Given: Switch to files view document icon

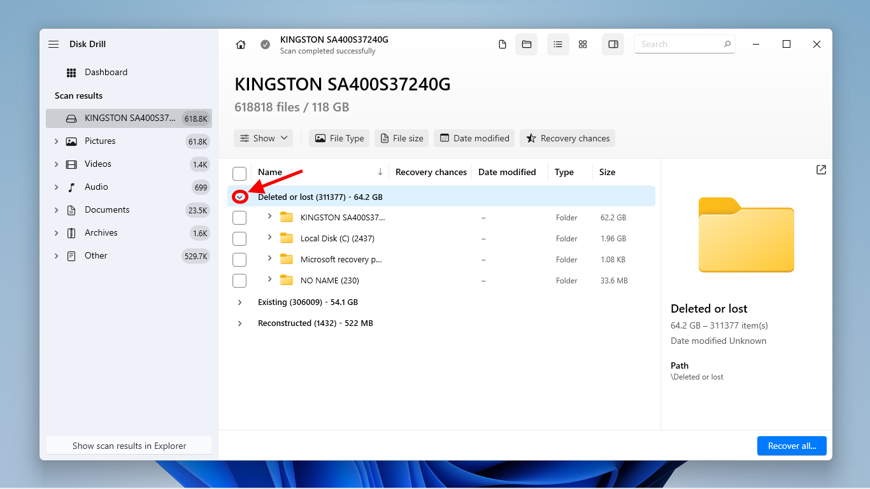Looking at the screenshot, I should pos(503,45).
